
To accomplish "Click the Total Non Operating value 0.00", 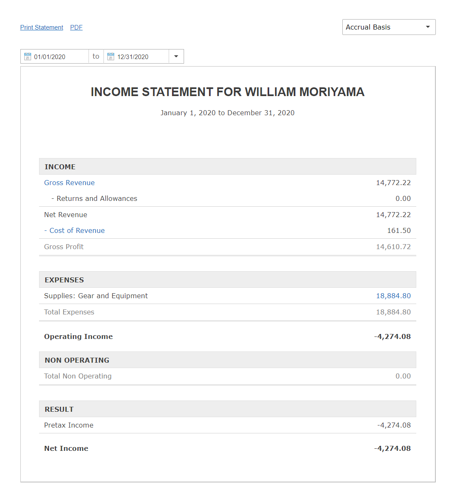I will 403,376.
